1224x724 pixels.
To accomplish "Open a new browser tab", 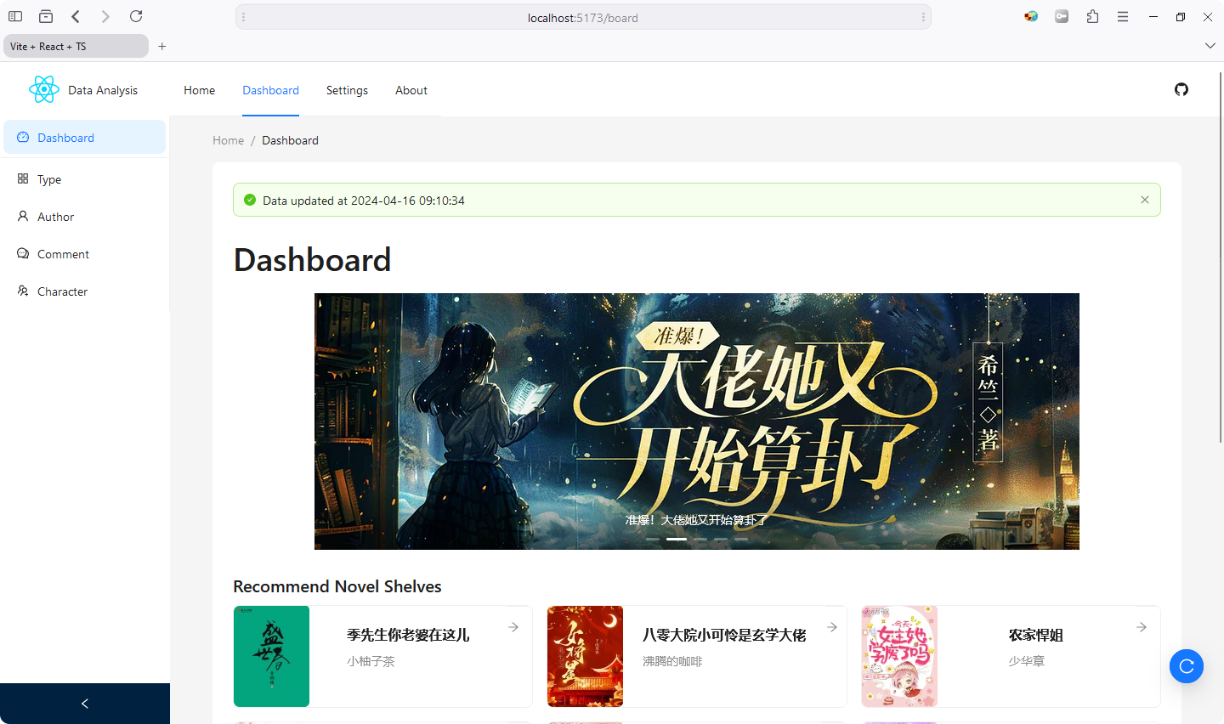I will pos(162,46).
